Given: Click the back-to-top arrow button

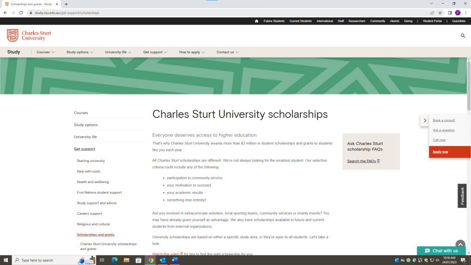Looking at the screenshot, I should [460, 244].
